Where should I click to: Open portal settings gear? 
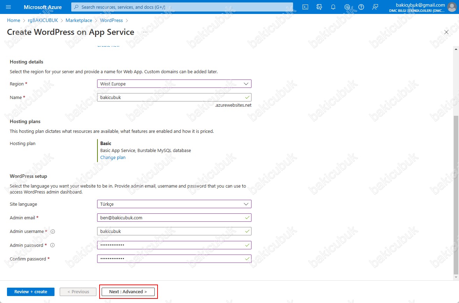(x=347, y=7)
